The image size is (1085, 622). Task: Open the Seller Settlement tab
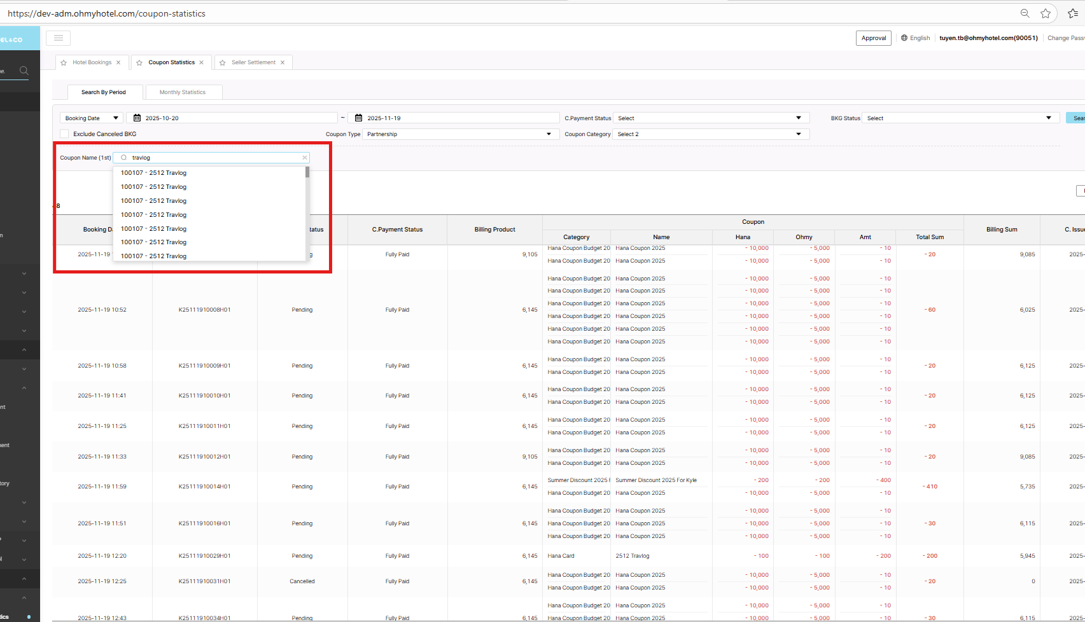point(253,62)
